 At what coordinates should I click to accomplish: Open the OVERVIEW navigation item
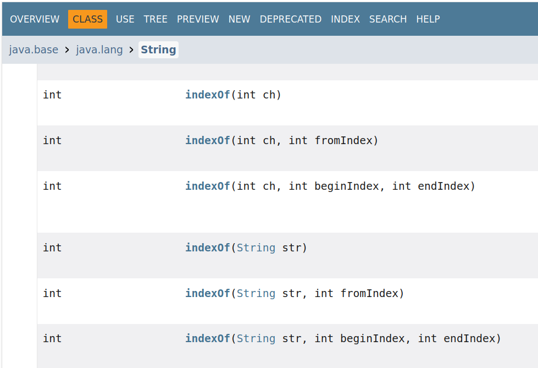point(35,19)
